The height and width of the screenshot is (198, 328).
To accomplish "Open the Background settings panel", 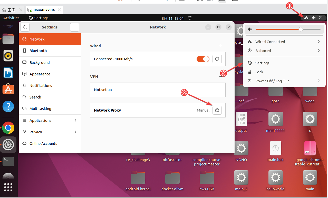I will [50, 63].
